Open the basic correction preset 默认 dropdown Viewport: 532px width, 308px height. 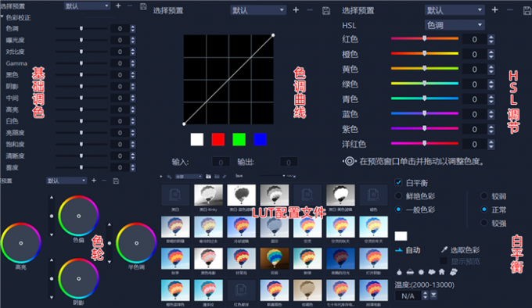coord(87,5)
